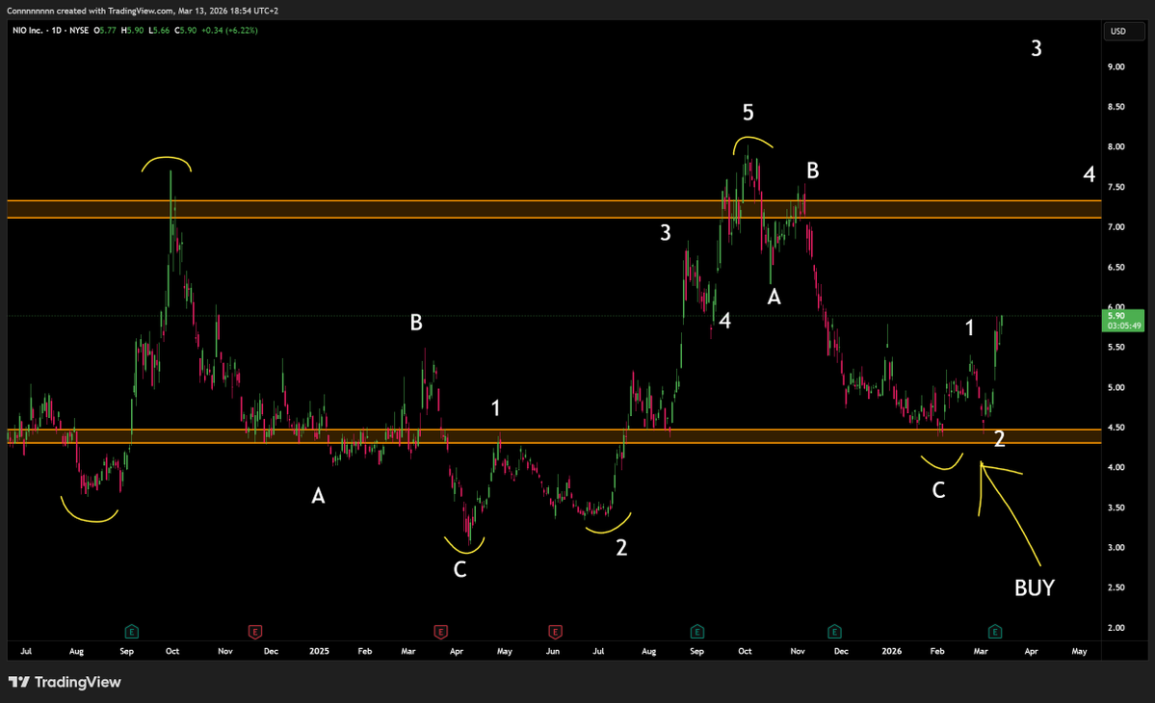Click the high value H5.90
The width and height of the screenshot is (1155, 703).
pos(133,30)
